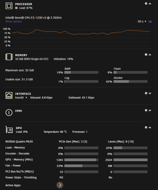Click the INTERFACE heading

tap(23, 94)
